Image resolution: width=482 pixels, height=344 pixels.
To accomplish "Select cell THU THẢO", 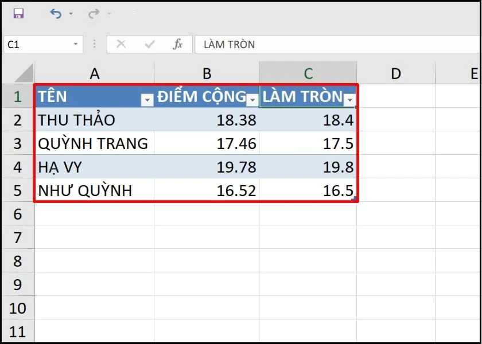I will pos(94,119).
